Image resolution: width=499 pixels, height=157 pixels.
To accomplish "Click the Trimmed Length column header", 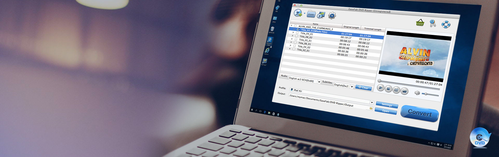I will pyautogui.click(x=373, y=29).
